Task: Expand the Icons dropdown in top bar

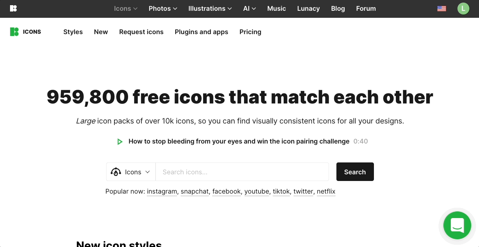Action: 126,9
